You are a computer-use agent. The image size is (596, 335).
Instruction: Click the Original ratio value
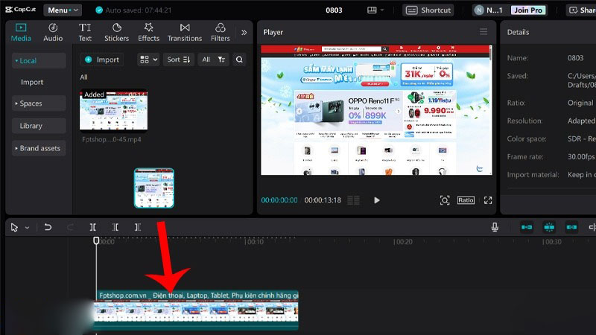pyautogui.click(x=580, y=103)
